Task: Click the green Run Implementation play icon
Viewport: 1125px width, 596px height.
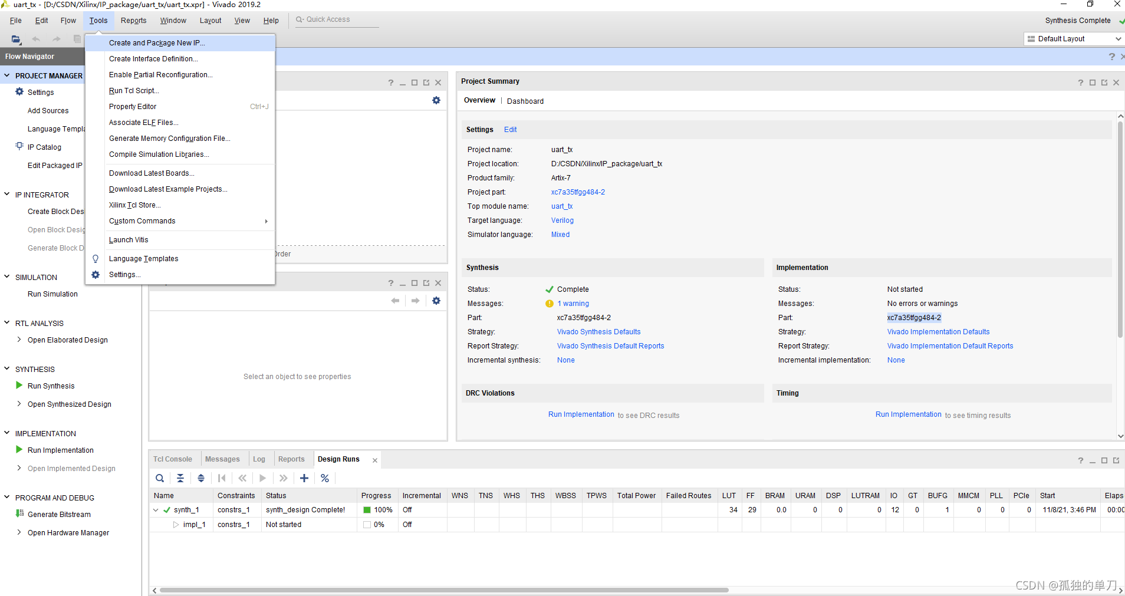Action: click(19, 450)
